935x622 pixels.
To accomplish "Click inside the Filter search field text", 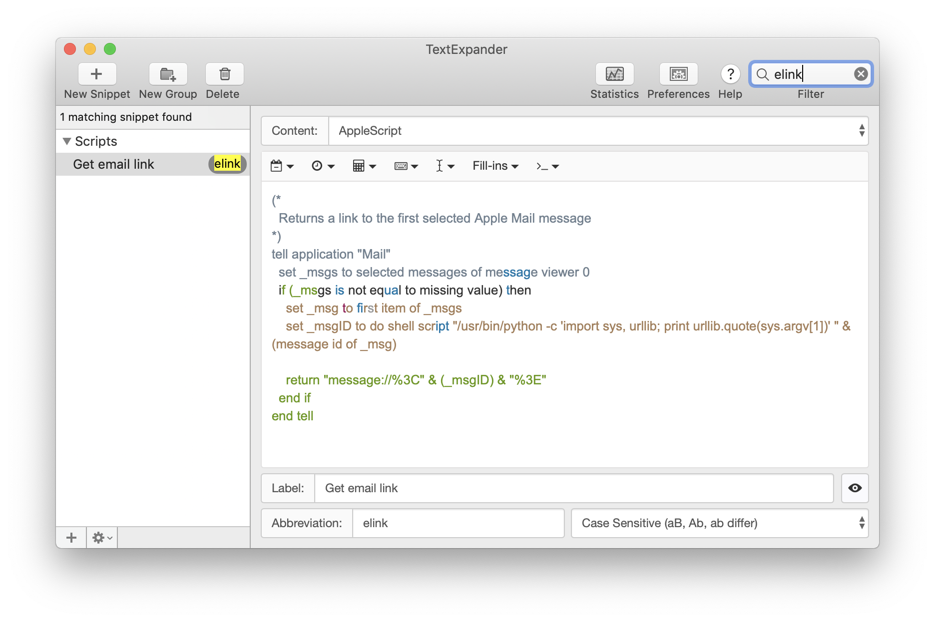I will click(x=810, y=74).
